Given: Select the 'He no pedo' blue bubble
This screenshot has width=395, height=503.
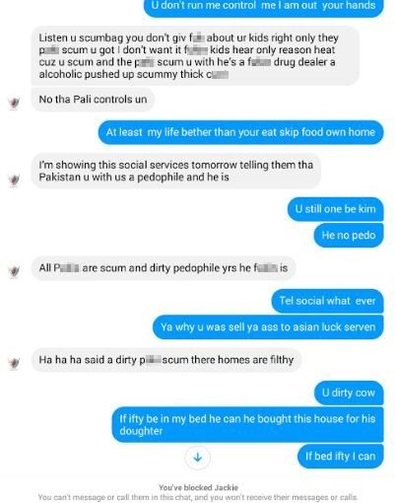Looking at the screenshot, I should [x=349, y=235].
